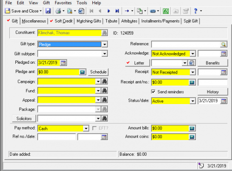Expand Gift subtype dropdown

click(x=105, y=54)
